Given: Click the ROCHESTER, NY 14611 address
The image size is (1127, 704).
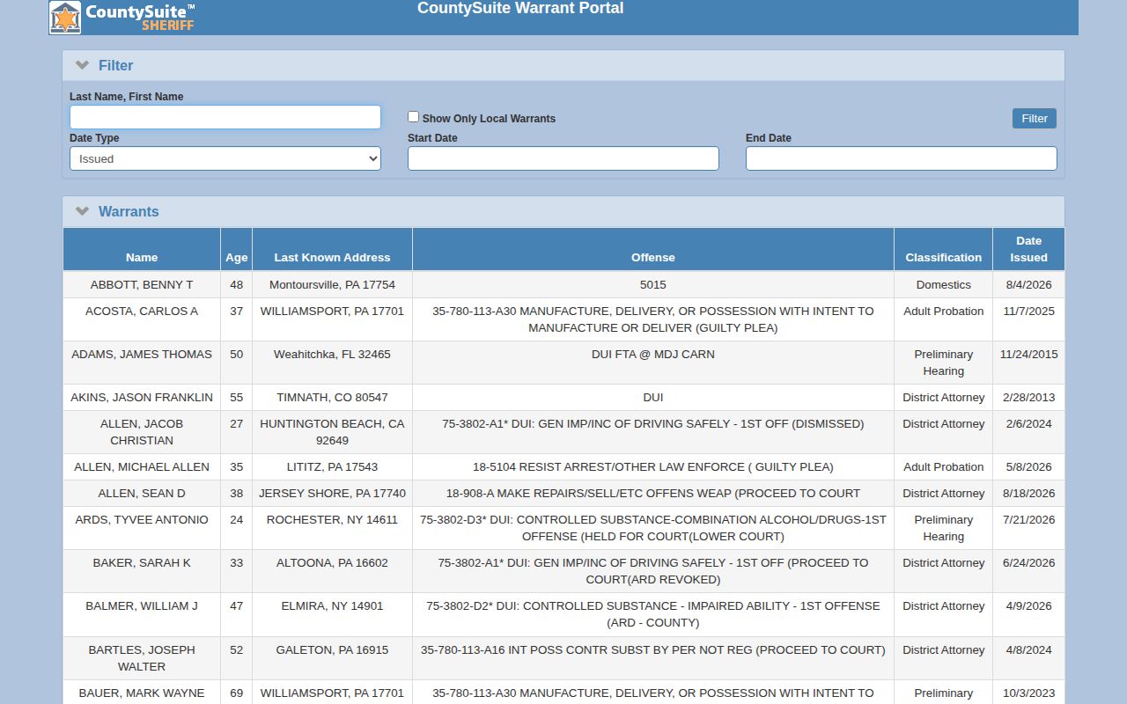Looking at the screenshot, I should click(332, 520).
